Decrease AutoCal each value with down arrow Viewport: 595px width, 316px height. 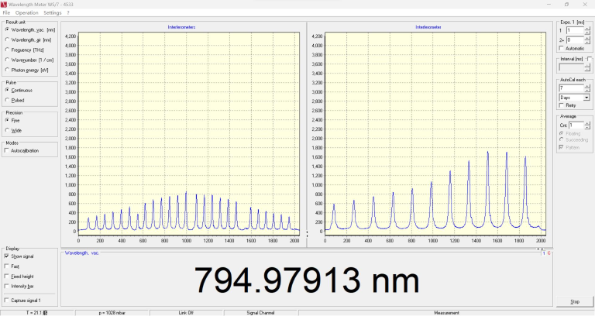(x=587, y=90)
